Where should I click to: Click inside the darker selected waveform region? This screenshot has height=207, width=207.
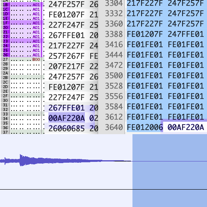click(x=170, y=171)
